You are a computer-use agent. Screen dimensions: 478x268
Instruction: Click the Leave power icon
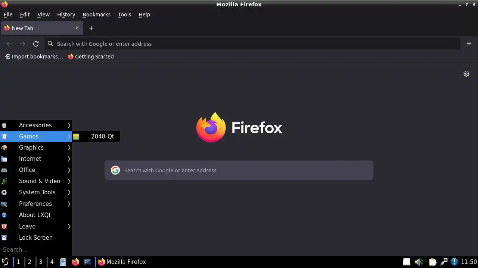pyautogui.click(x=4, y=226)
